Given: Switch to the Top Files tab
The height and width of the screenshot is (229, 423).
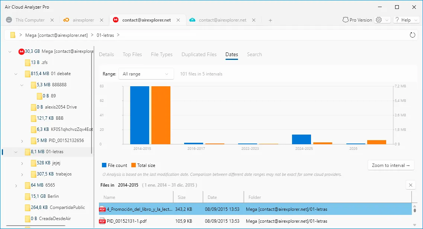Looking at the screenshot, I should (x=132, y=54).
